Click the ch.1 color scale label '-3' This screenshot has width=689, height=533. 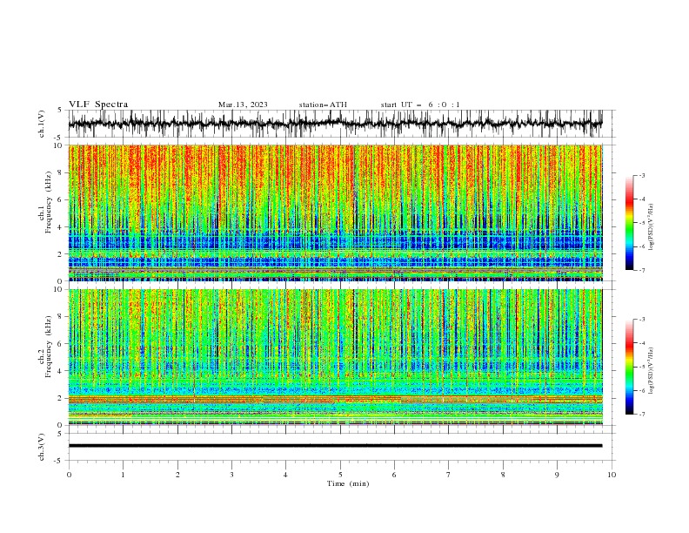tap(641, 175)
